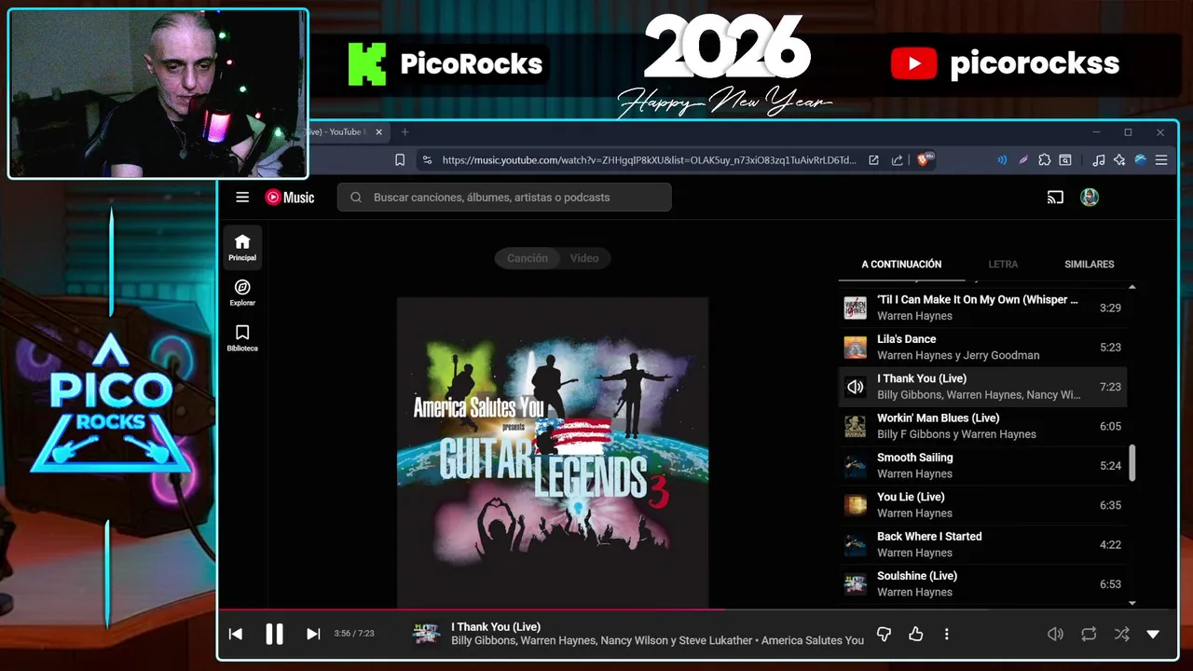Mute the player volume
This screenshot has height=671, width=1193.
click(1055, 634)
